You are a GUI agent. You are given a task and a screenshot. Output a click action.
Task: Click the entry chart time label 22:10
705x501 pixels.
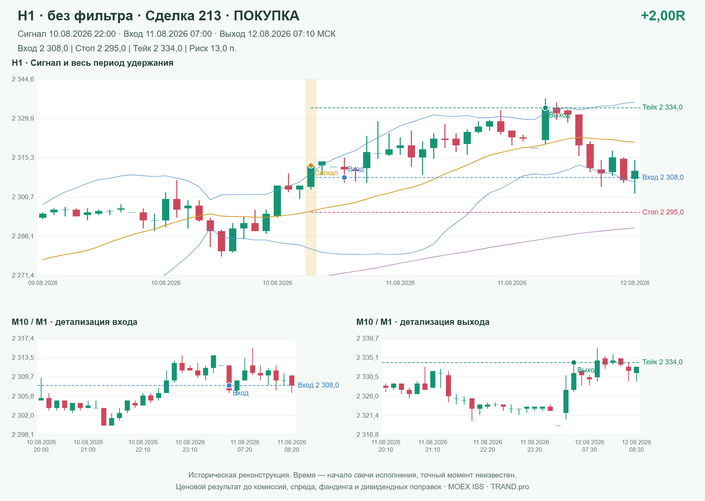coord(143,450)
